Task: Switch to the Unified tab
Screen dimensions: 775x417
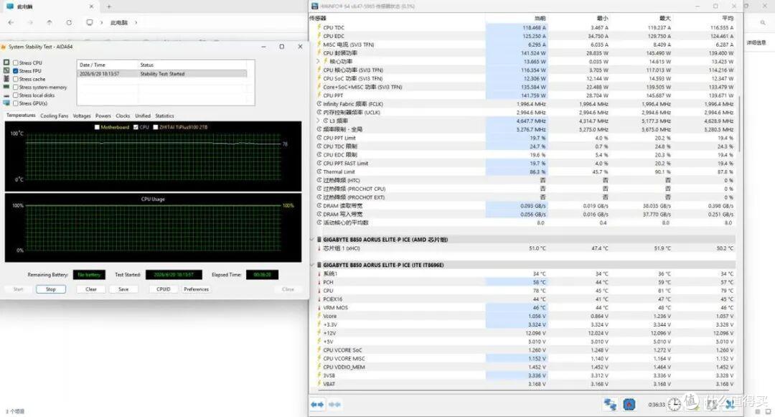Action: click(143, 116)
